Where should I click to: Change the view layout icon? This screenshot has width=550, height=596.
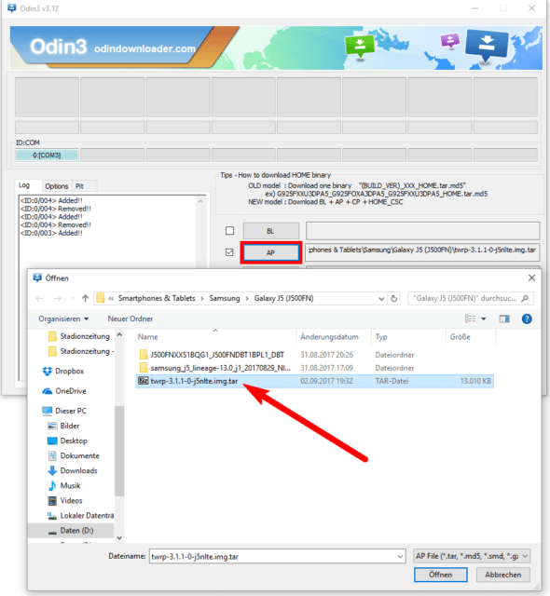470,318
